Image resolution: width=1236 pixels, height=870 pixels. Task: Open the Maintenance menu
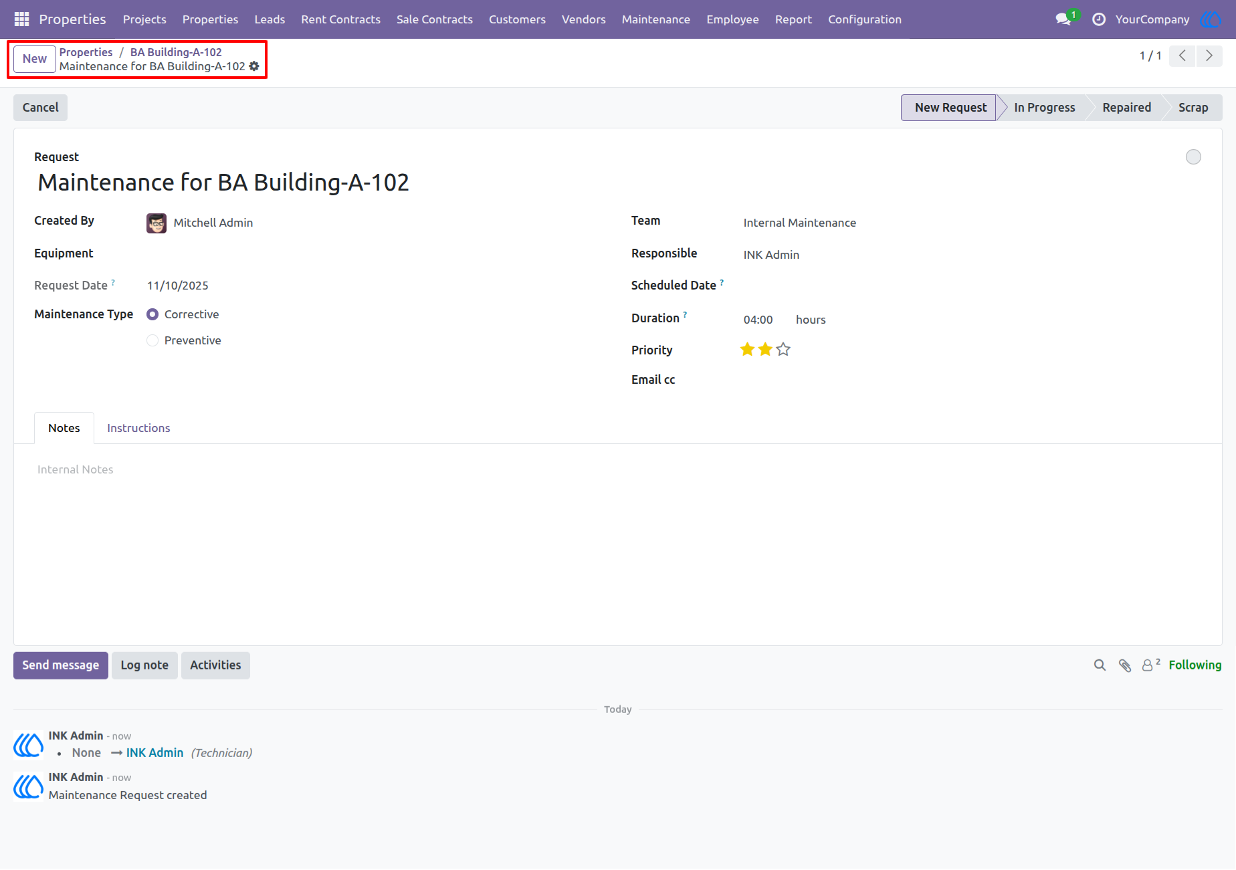(655, 19)
